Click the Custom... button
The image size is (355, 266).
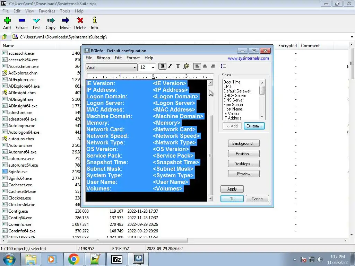[254, 126]
